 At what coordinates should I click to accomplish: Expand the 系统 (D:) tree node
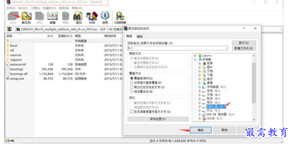(200, 91)
